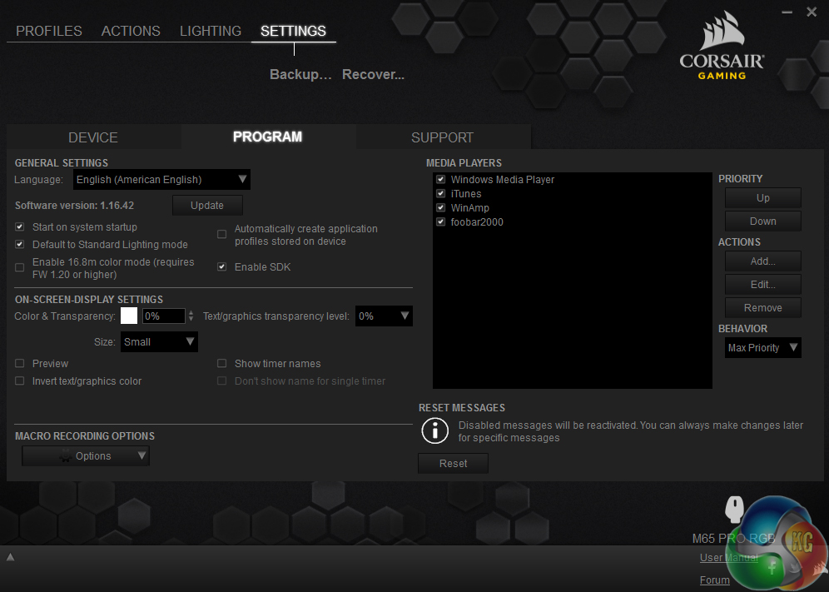Enable 16.8m color mode checkbox
The image size is (829, 592).
[x=20, y=268]
